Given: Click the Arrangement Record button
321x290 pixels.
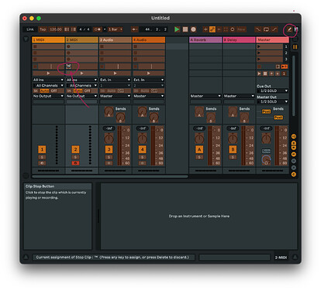Looking at the screenshot, I should (193, 29).
